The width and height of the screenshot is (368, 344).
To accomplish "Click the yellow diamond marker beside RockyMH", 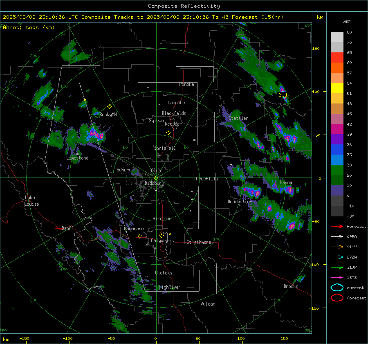I will point(109,107).
